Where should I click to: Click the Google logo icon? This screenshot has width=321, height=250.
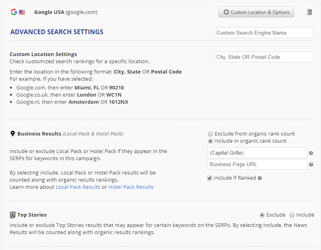(x=14, y=12)
